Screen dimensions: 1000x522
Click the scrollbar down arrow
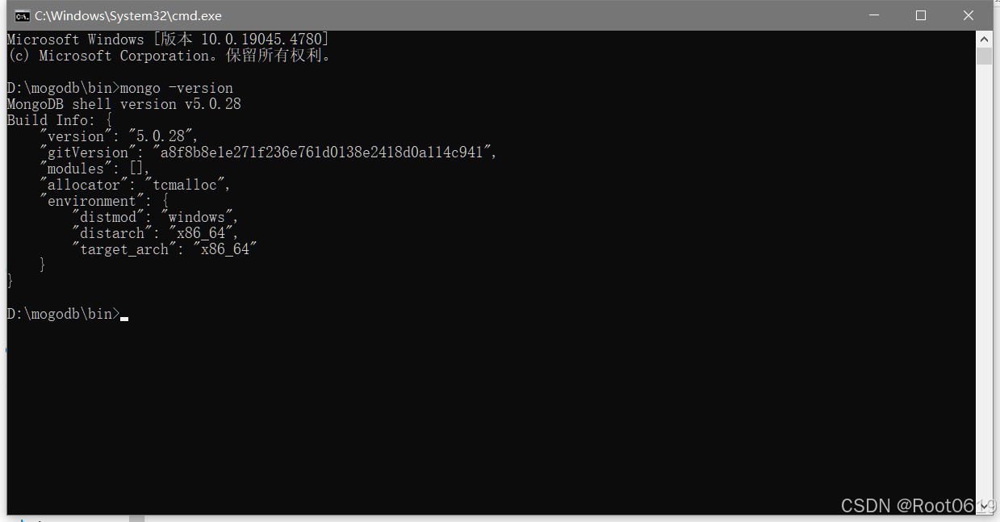tap(984, 507)
